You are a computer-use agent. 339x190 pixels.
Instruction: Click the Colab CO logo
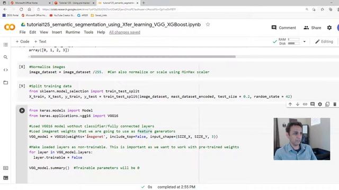pyautogui.click(x=10, y=27)
